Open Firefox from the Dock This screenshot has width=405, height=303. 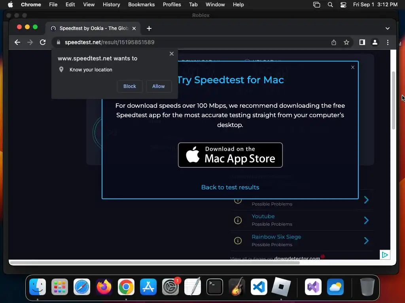click(104, 287)
